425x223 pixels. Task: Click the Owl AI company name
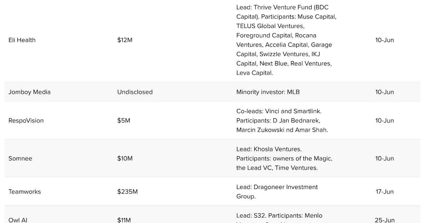18,220
